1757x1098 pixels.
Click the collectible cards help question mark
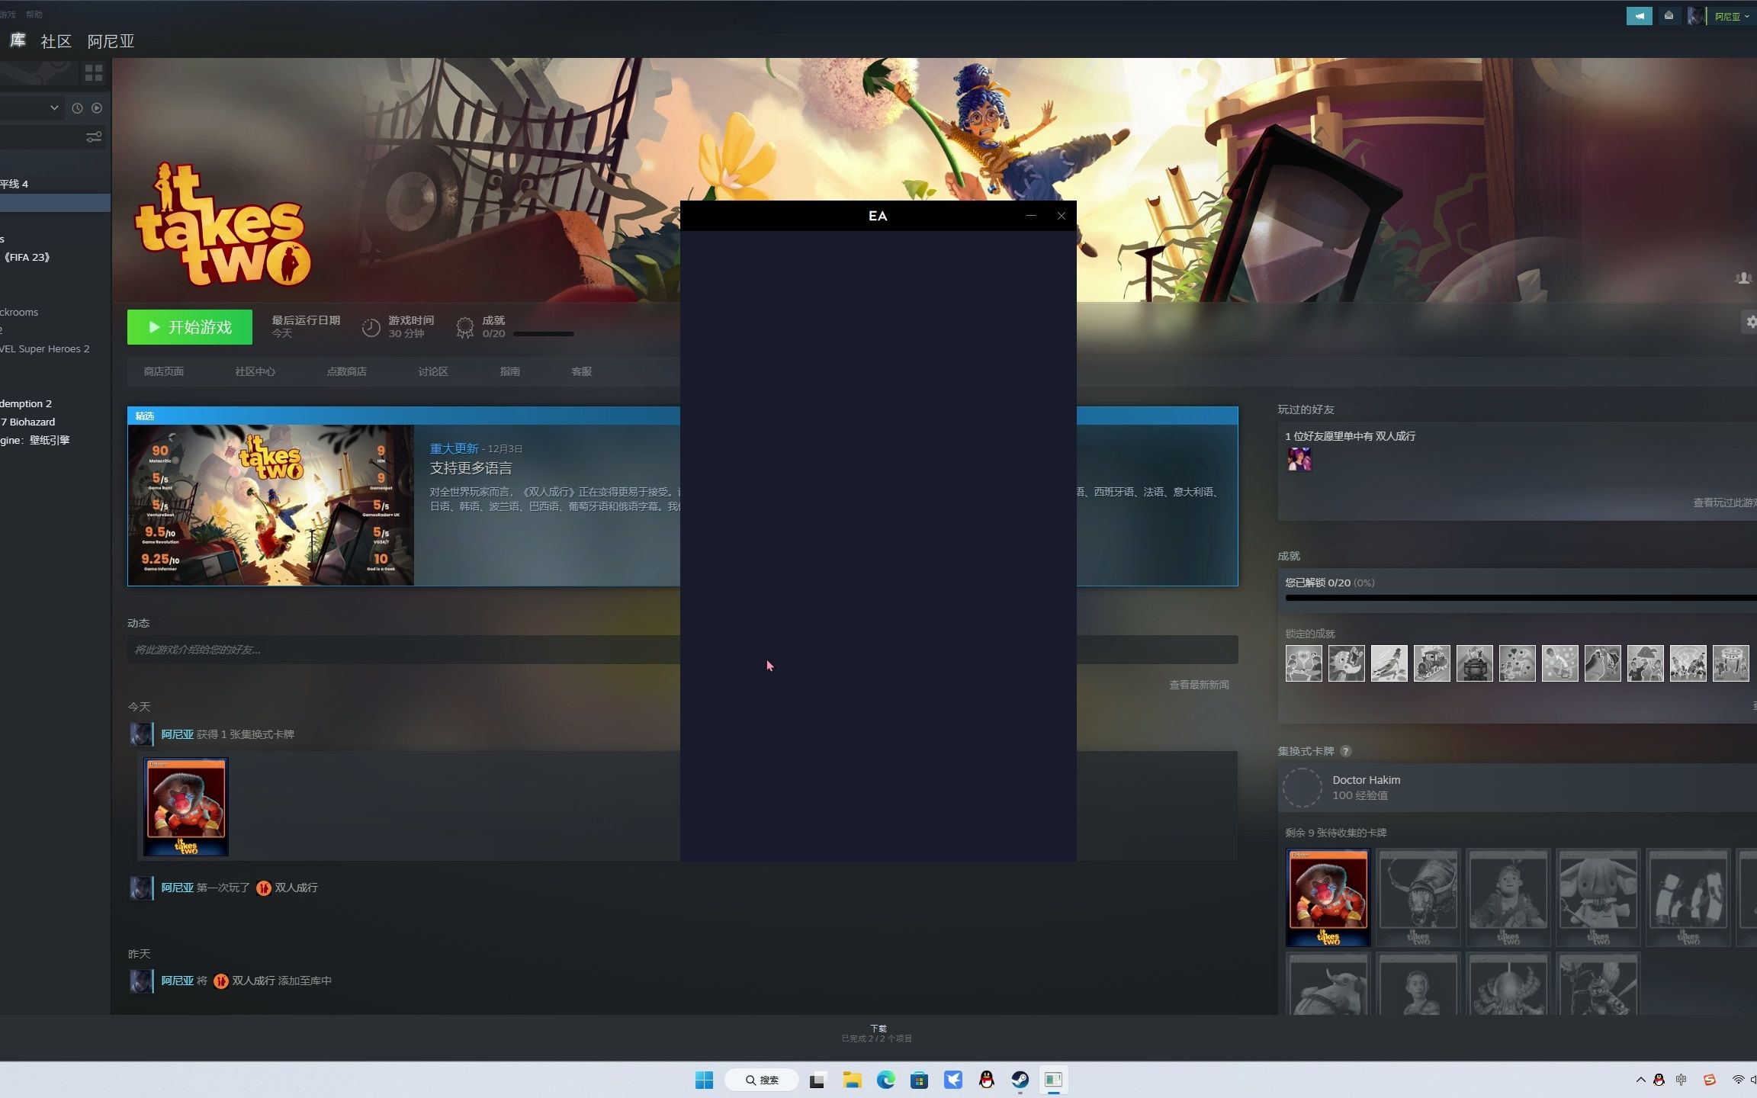1346,751
